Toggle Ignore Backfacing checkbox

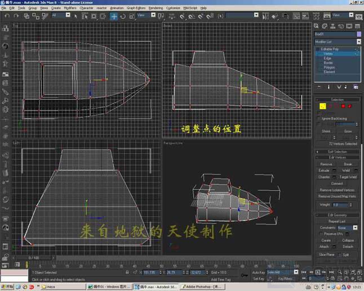(x=319, y=119)
